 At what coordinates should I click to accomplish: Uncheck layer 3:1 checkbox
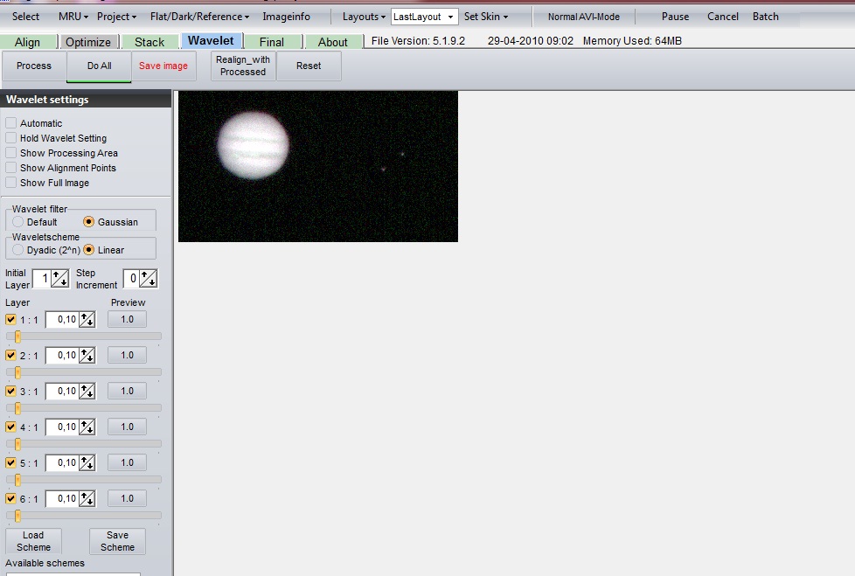pyautogui.click(x=10, y=391)
